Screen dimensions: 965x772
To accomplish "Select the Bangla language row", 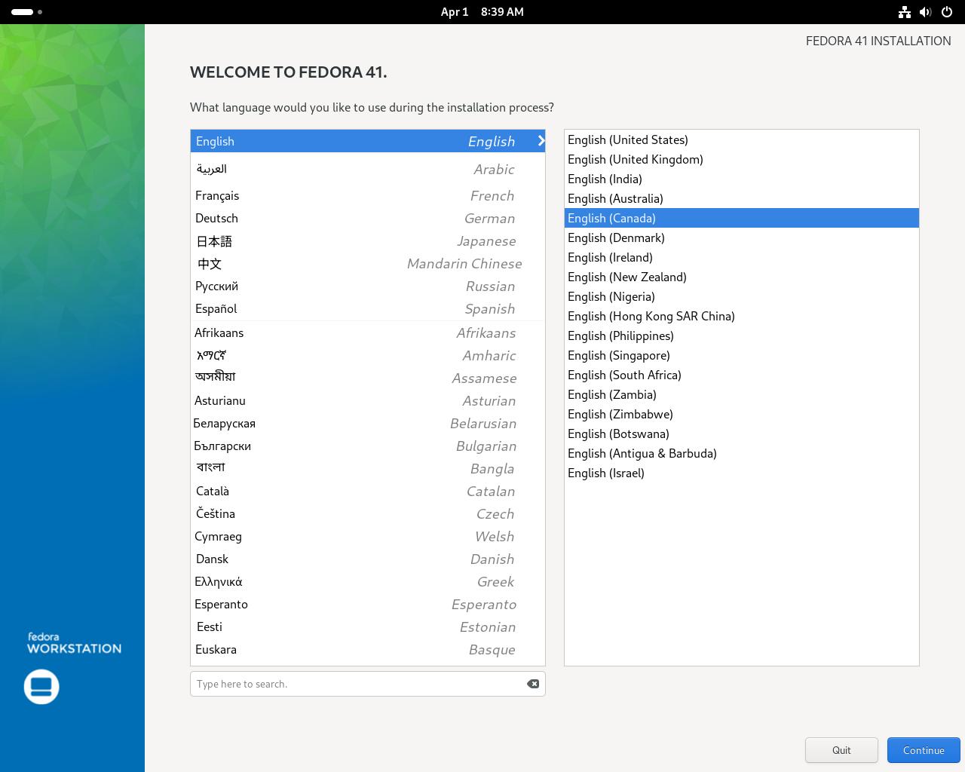I will (368, 468).
